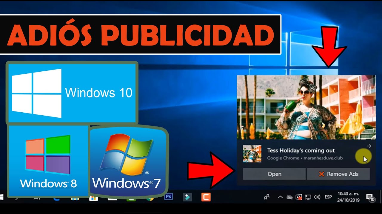The width and height of the screenshot is (382, 214).
Task: Click the arrow at notification's top right
Action: pyautogui.click(x=369, y=146)
